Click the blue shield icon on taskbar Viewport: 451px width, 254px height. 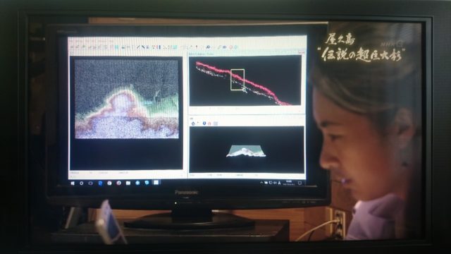tap(147, 183)
